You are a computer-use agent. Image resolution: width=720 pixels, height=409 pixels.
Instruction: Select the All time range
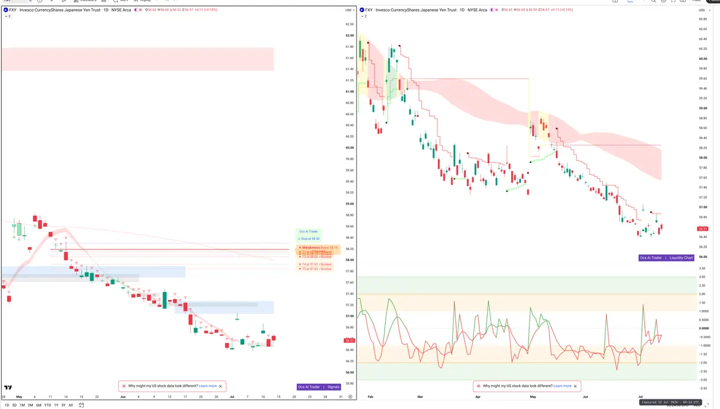pos(71,405)
